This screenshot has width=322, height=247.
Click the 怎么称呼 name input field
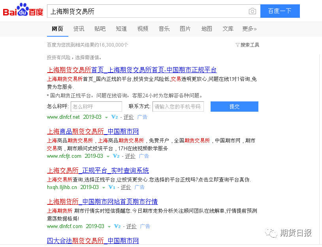(x=96, y=107)
